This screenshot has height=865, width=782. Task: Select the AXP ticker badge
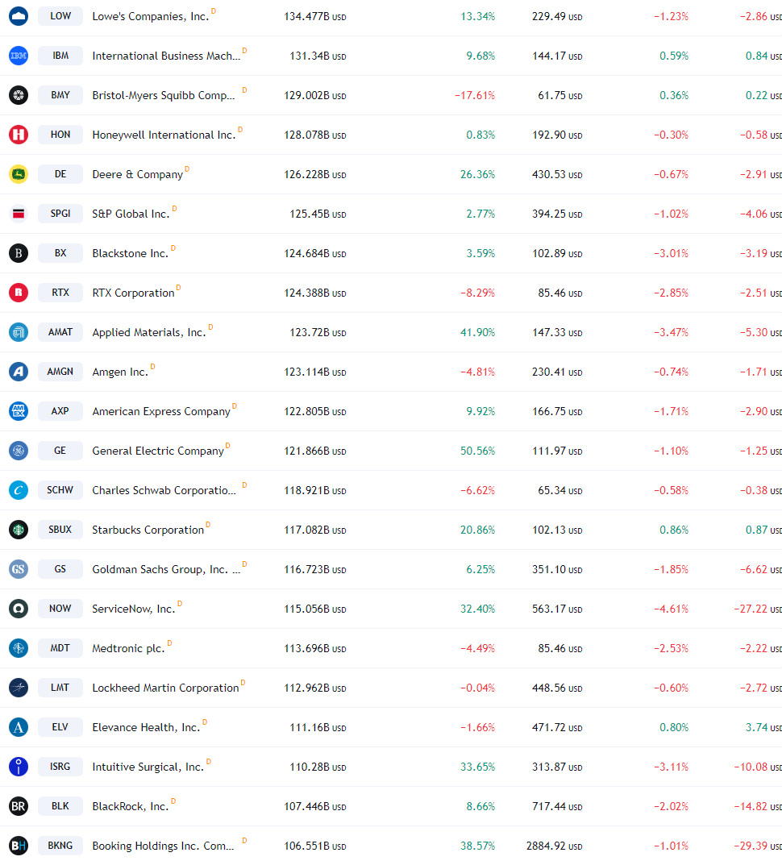point(60,411)
